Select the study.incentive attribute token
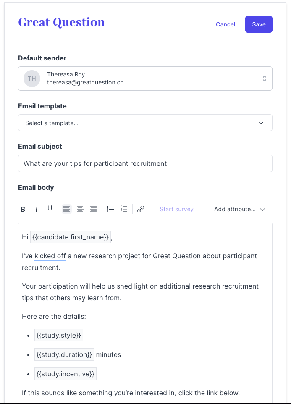291x404 pixels. pyautogui.click(x=65, y=373)
